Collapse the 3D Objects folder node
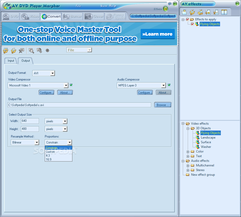This screenshot has width=241, height=217. click(188, 128)
